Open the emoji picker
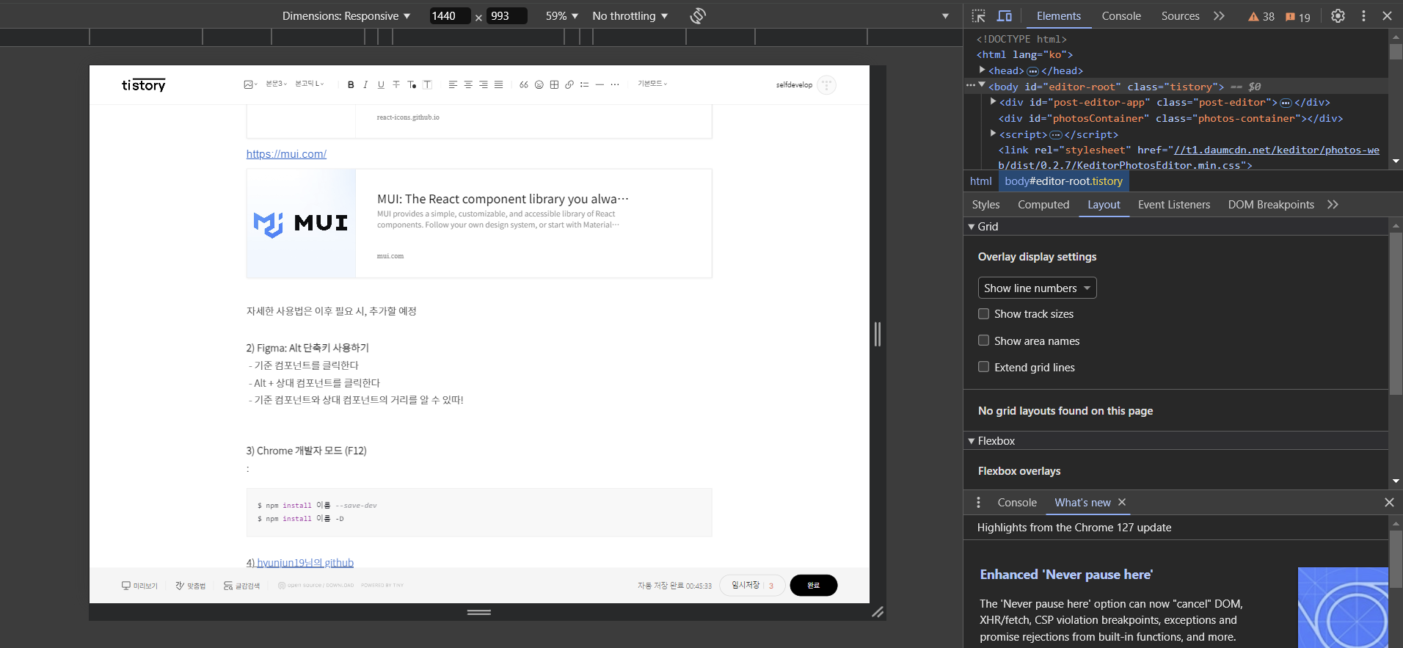 click(x=539, y=84)
